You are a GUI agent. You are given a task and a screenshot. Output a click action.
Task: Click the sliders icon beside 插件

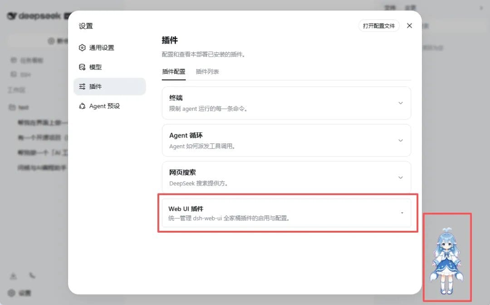82,86
